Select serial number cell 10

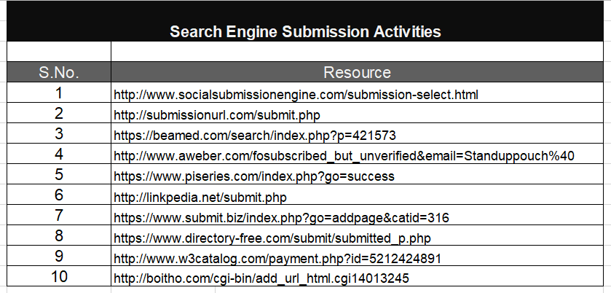point(59,276)
